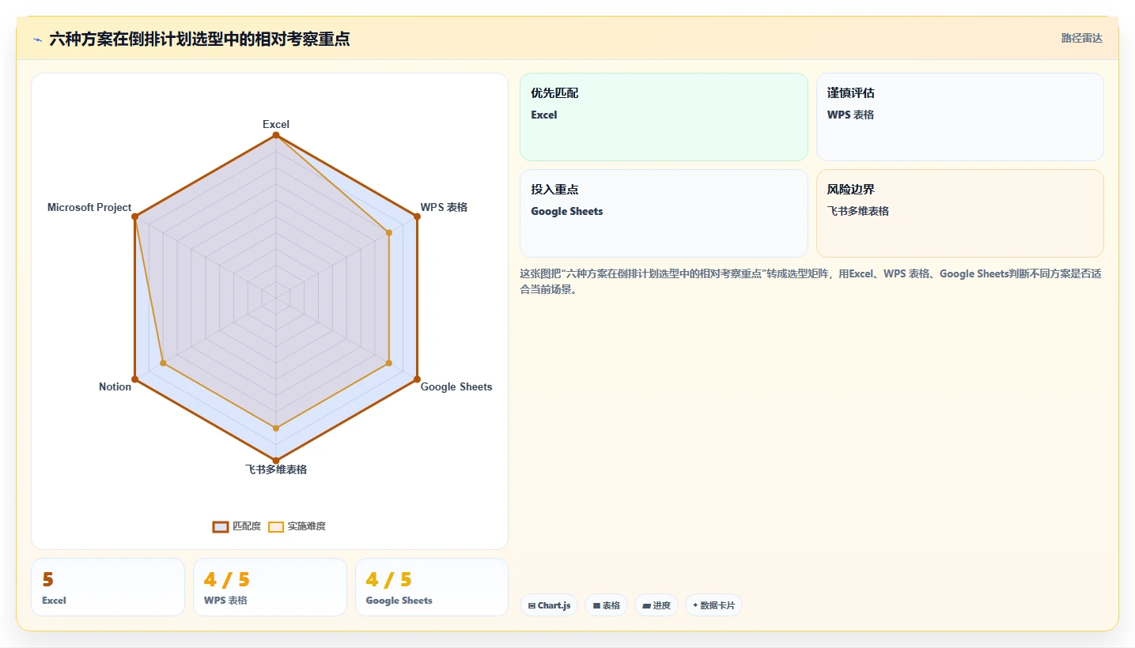Click the 匹配度 data point on the Notion axis

pyautogui.click(x=134, y=379)
